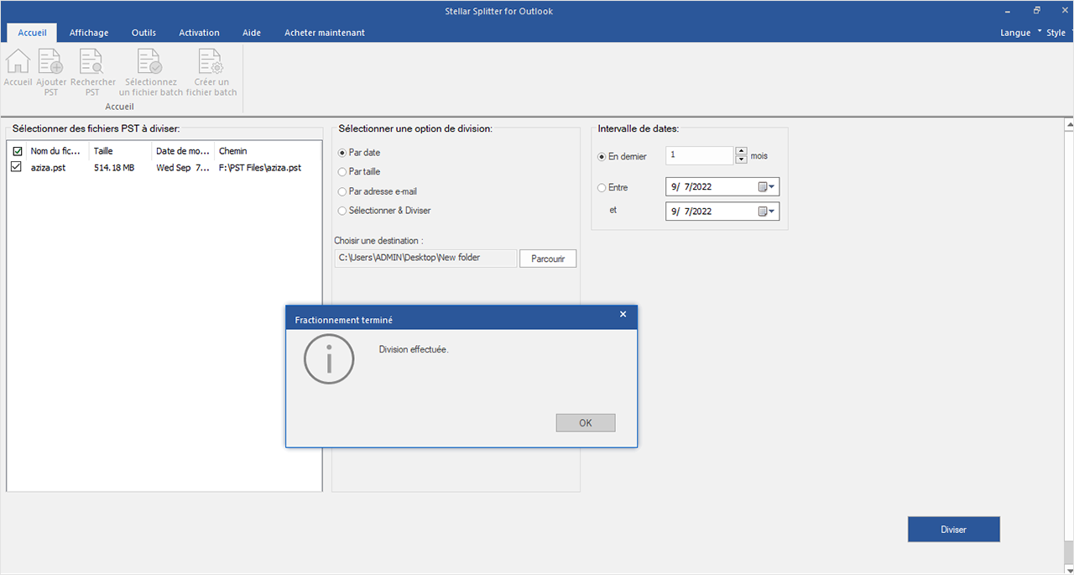
Task: Open the calendar for the 'et' date
Action: (x=768, y=212)
